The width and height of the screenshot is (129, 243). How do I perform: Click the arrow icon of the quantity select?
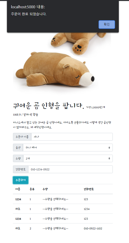109,158
